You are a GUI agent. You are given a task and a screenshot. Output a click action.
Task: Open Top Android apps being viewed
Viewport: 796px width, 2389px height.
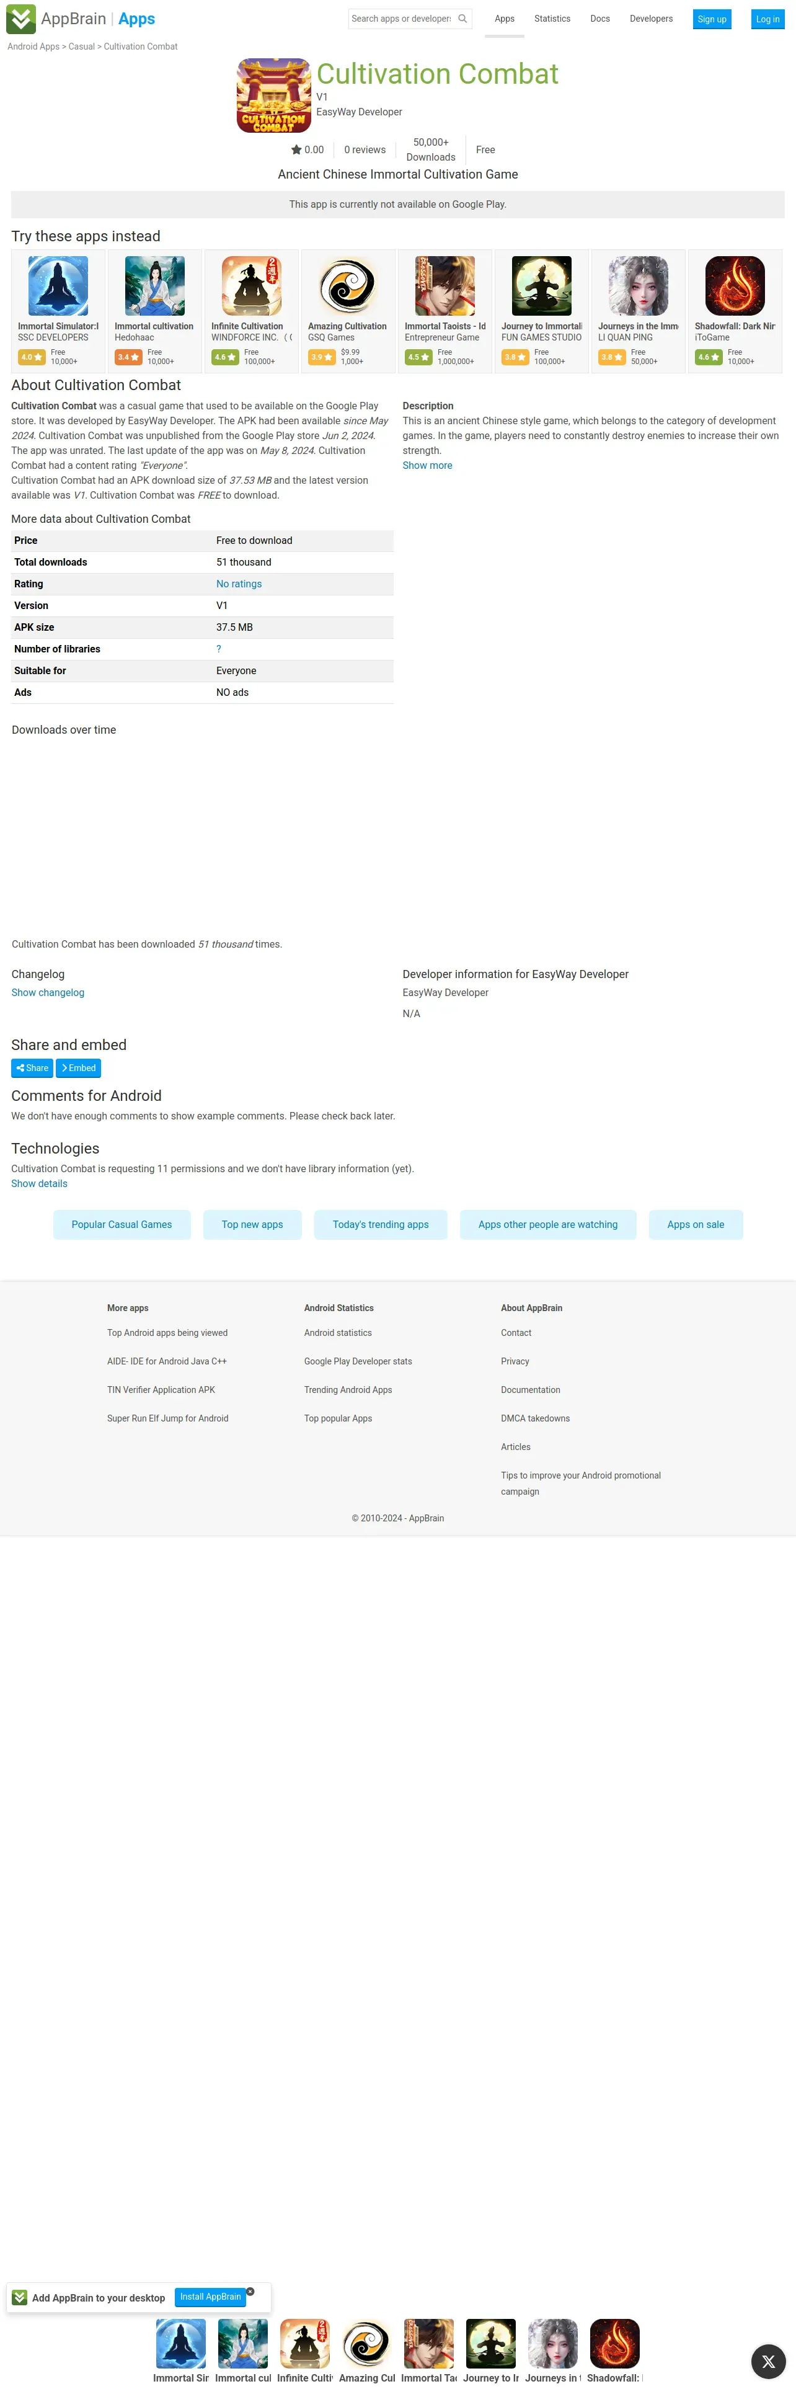167,1333
